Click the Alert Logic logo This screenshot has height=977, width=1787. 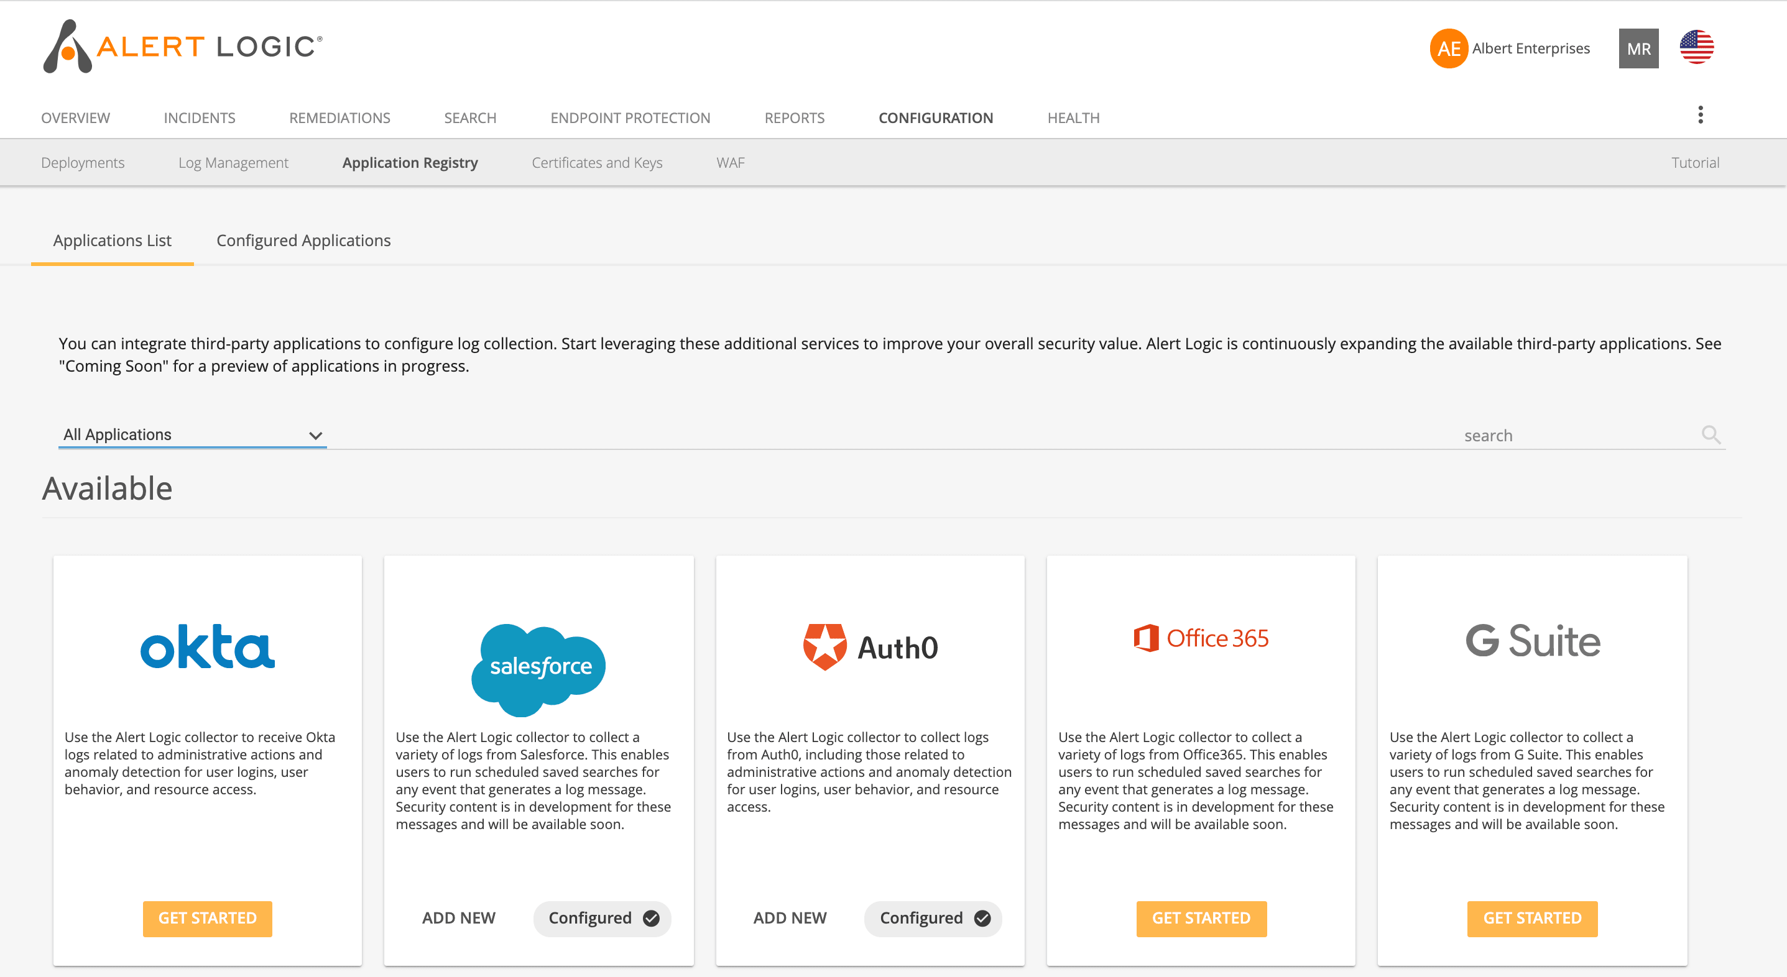pos(180,47)
